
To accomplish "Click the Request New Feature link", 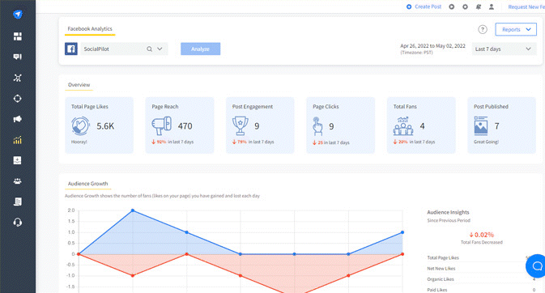I will 526,6.
